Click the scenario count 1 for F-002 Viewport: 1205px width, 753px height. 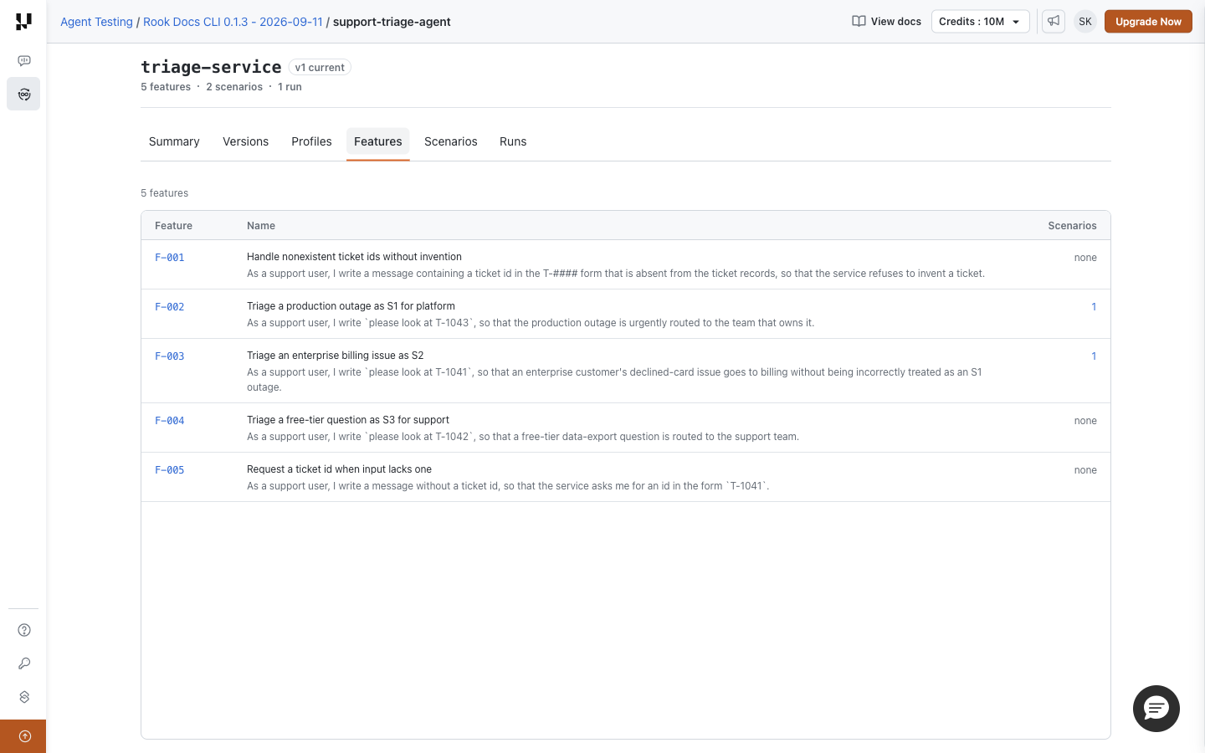click(x=1094, y=307)
